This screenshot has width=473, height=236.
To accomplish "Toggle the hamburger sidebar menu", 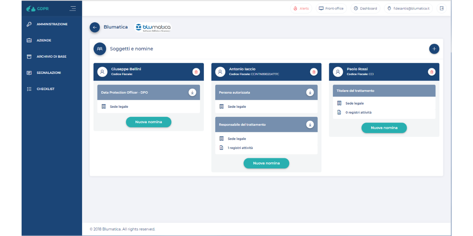I will pyautogui.click(x=73, y=8).
